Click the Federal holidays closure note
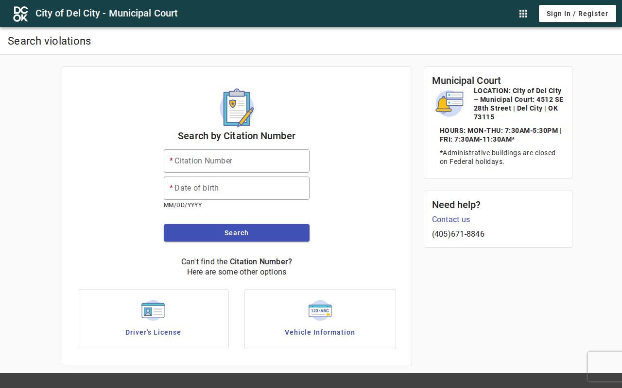 pyautogui.click(x=498, y=157)
